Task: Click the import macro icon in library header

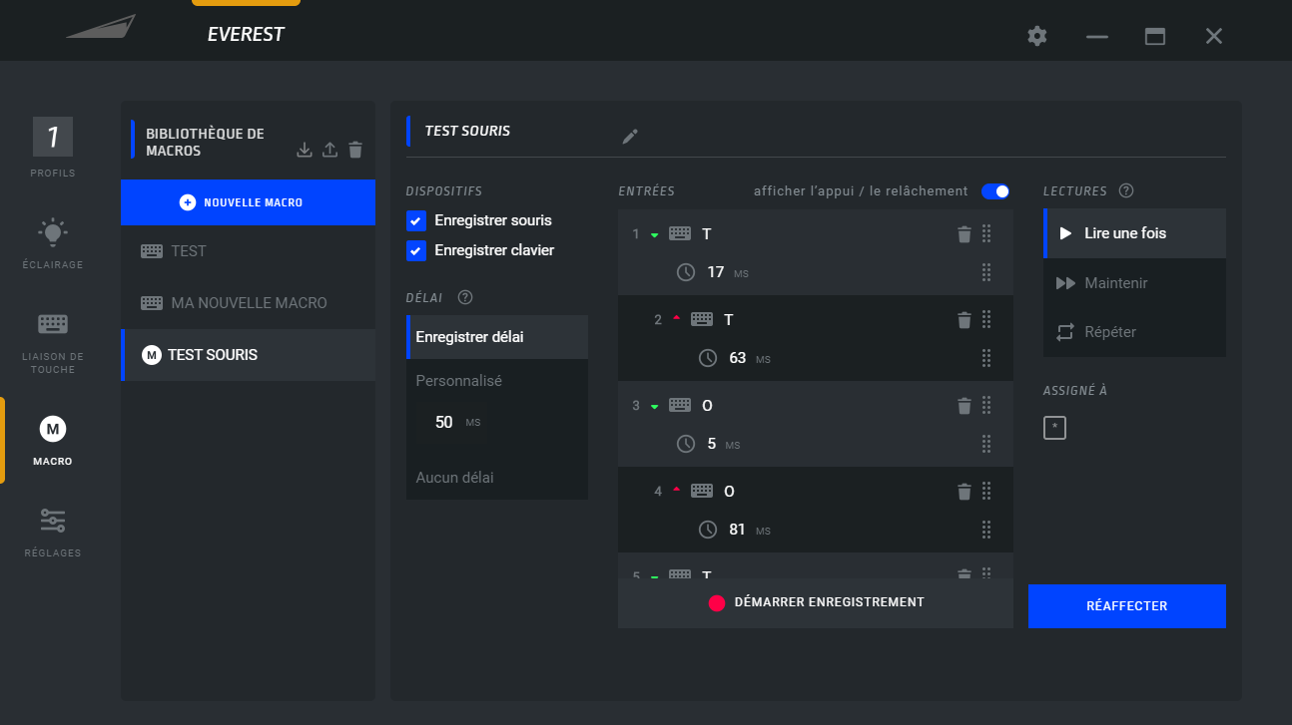Action: coord(305,151)
